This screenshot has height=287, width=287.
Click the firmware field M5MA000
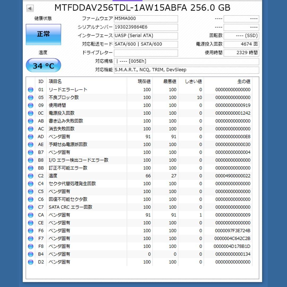146,19
